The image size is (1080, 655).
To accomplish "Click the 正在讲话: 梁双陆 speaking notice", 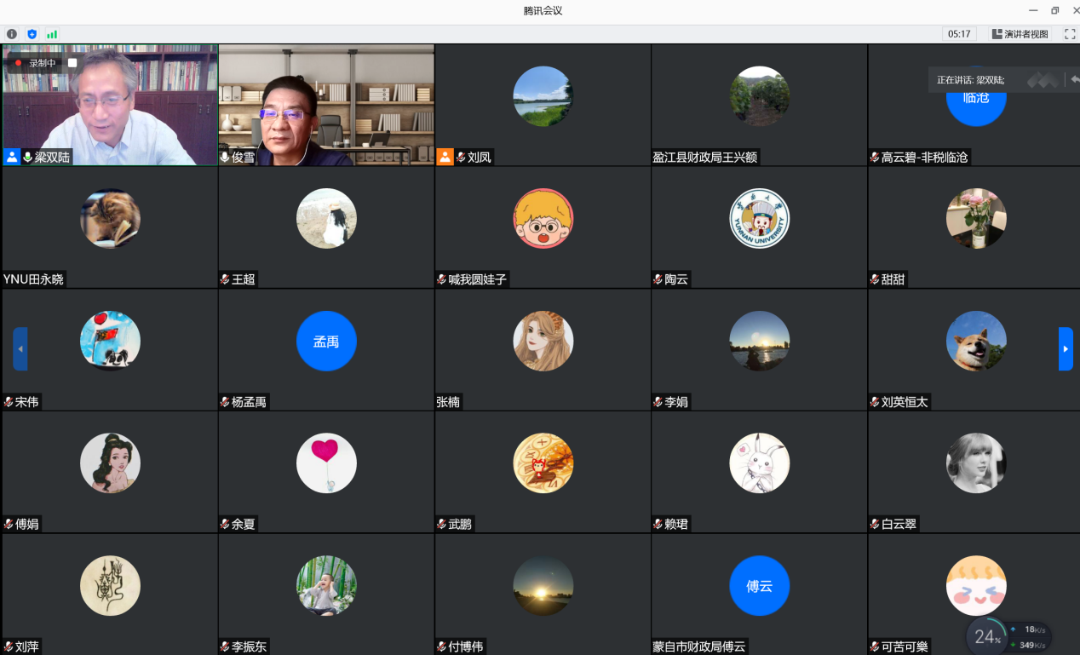I will click(x=970, y=80).
